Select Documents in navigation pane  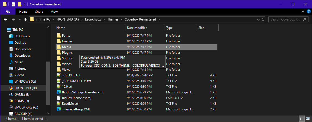[x=23, y=49]
